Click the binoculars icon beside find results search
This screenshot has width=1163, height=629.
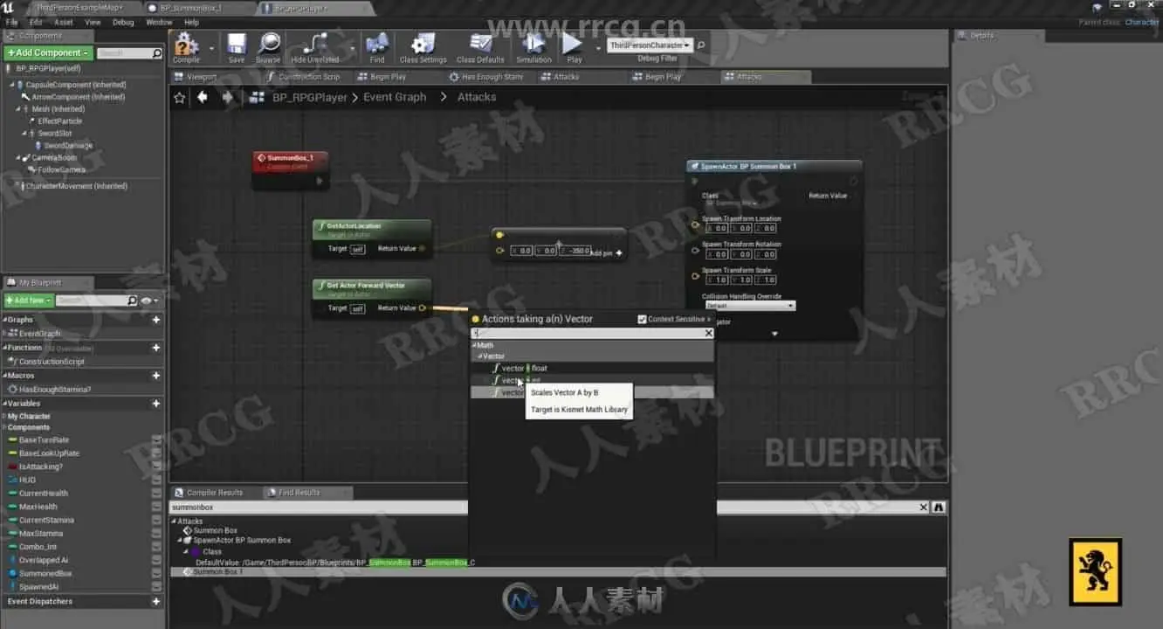click(x=939, y=508)
